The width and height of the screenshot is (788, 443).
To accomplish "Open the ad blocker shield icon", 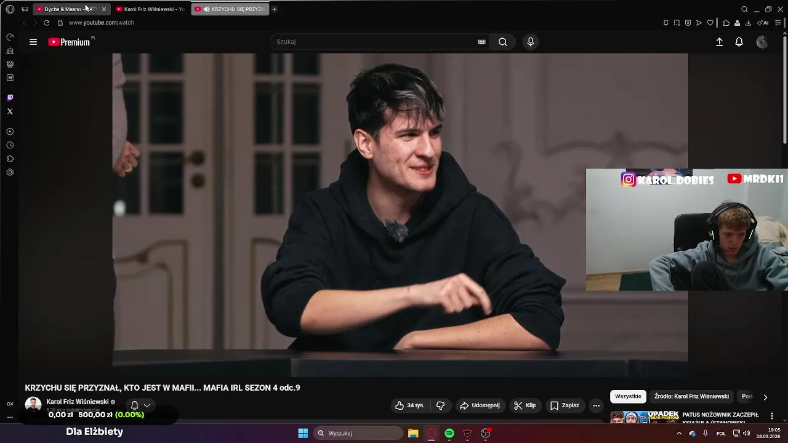I will click(x=688, y=23).
